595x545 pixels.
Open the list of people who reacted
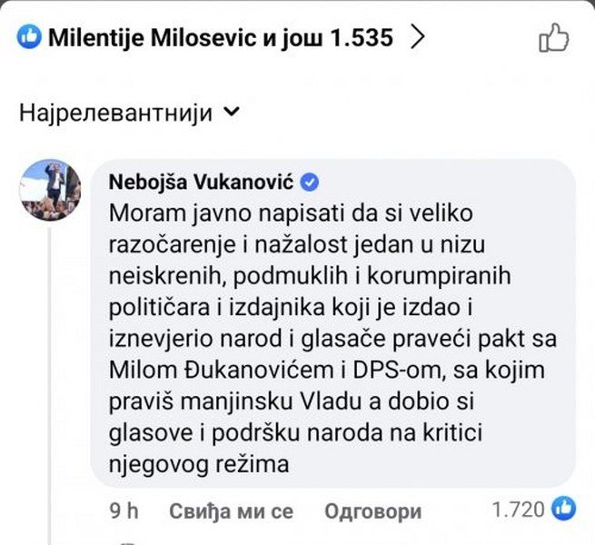220,37
